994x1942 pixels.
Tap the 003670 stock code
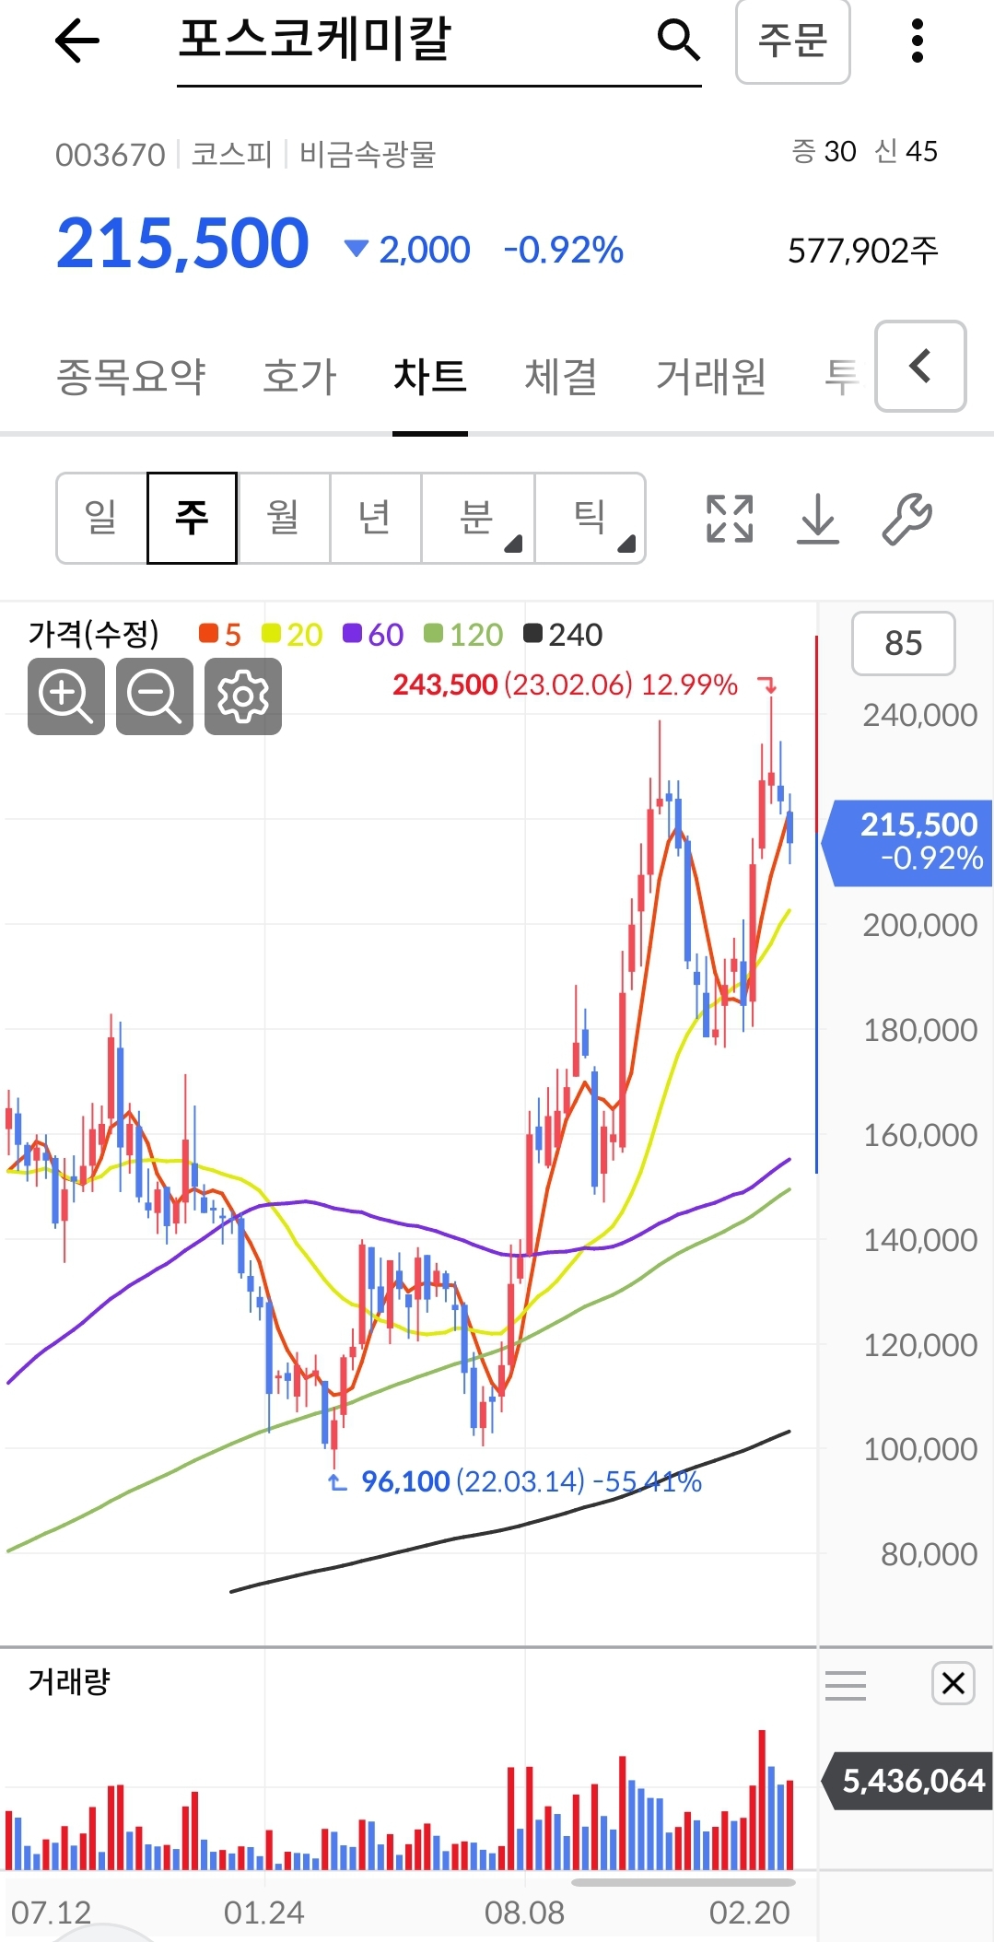pyautogui.click(x=110, y=155)
